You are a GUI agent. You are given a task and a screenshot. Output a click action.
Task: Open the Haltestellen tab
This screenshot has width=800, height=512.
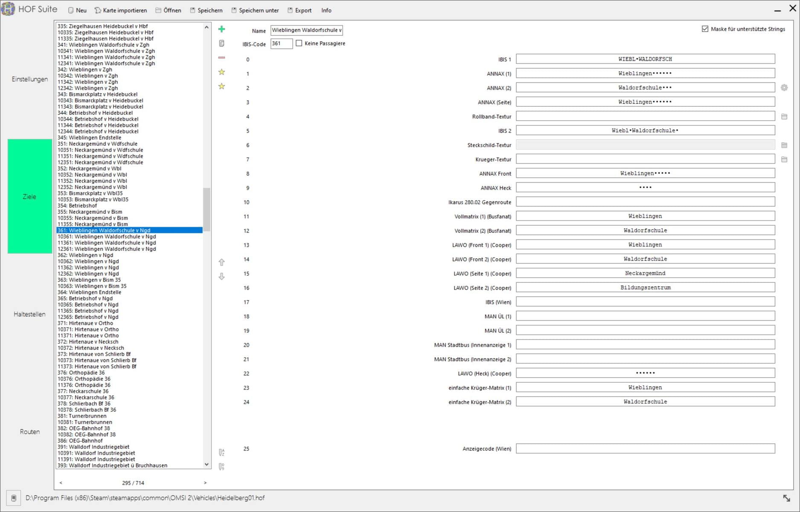click(x=29, y=314)
